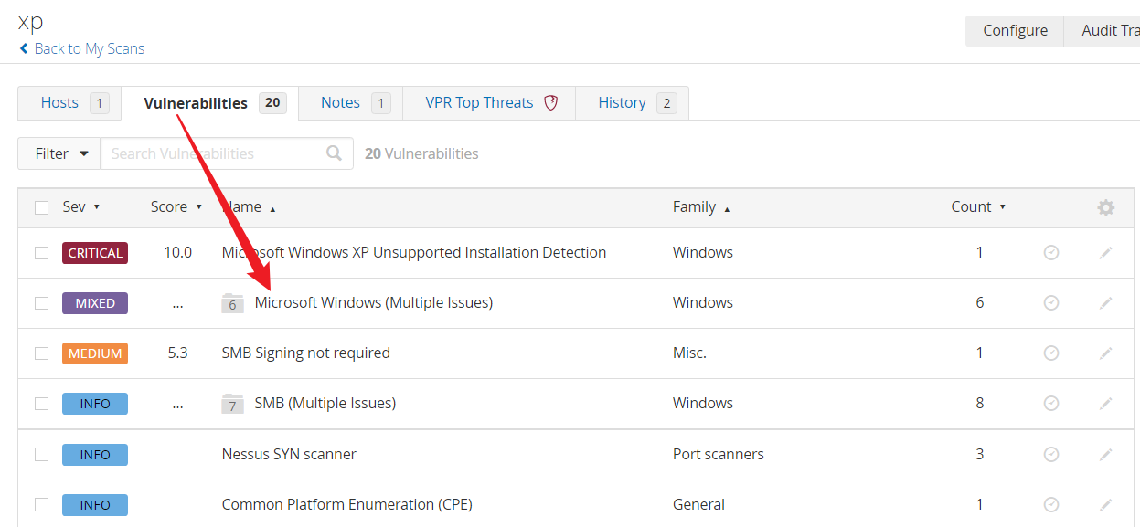This screenshot has width=1140, height=527.
Task: Open the Notes tab
Action: [x=350, y=102]
